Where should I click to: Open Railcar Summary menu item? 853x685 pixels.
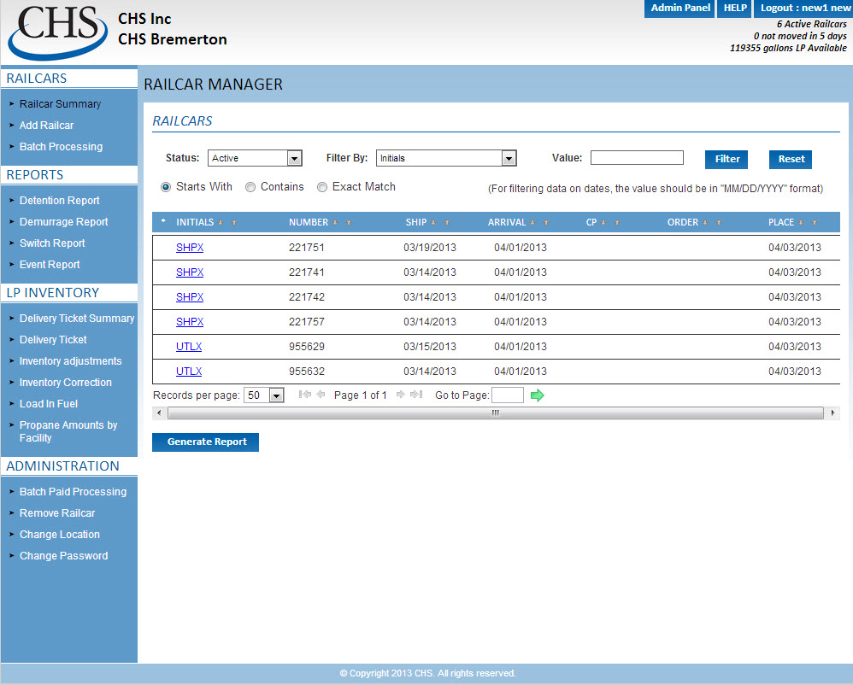point(61,104)
